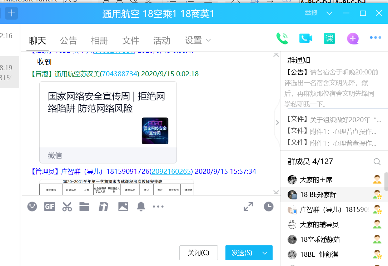The height and width of the screenshot is (266, 388).
Task: Toggle message notification bell
Action: (x=141, y=207)
